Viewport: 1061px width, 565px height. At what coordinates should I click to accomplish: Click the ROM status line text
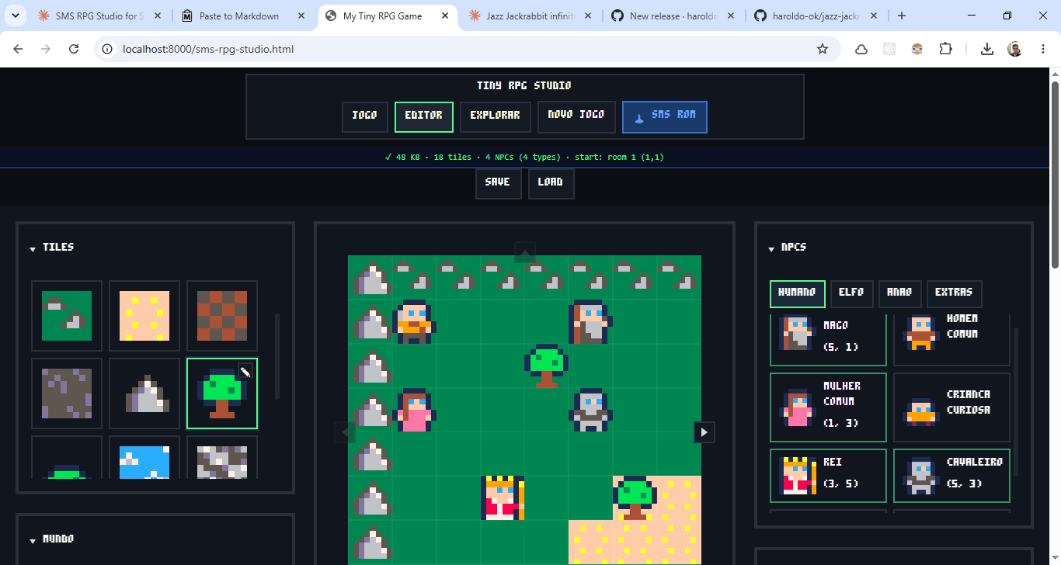point(524,157)
